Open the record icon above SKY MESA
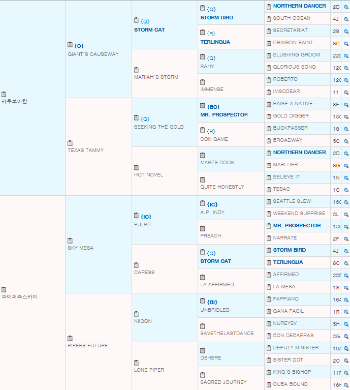The width and height of the screenshot is (350, 390). tap(70, 241)
